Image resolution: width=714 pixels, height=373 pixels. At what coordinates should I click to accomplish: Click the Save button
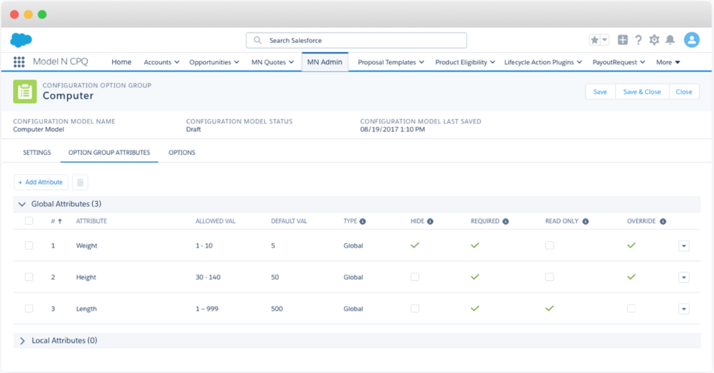click(x=600, y=92)
